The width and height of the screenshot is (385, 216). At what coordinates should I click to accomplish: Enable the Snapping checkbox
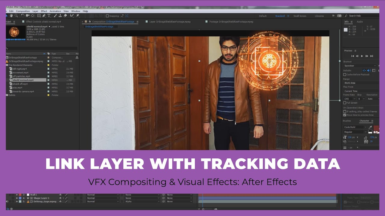point(107,16)
